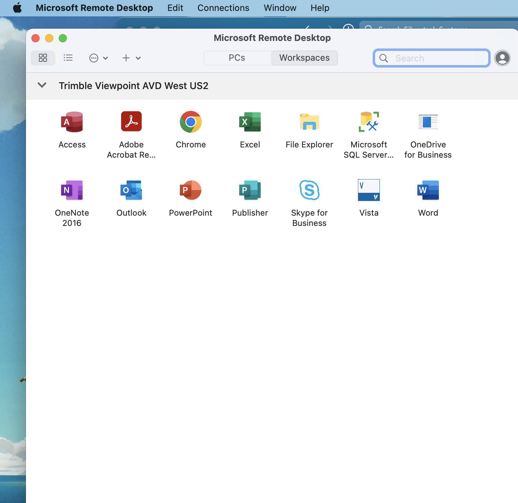The height and width of the screenshot is (503, 518).
Task: Launch the Word remote app
Action: (x=428, y=190)
